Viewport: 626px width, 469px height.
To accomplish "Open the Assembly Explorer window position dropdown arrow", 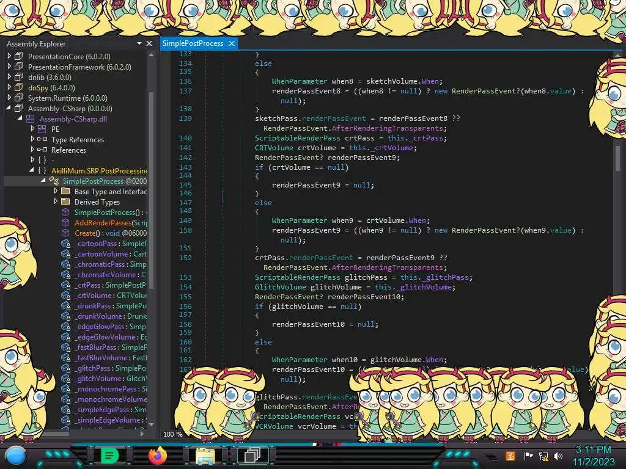I will (139, 43).
